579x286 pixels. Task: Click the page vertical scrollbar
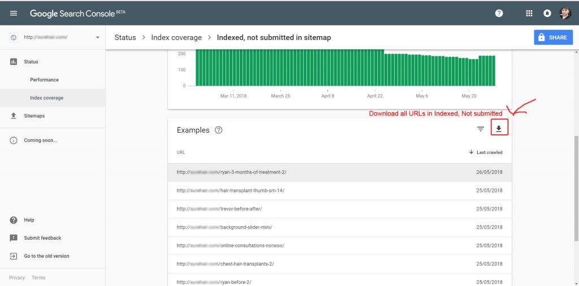tap(576, 188)
